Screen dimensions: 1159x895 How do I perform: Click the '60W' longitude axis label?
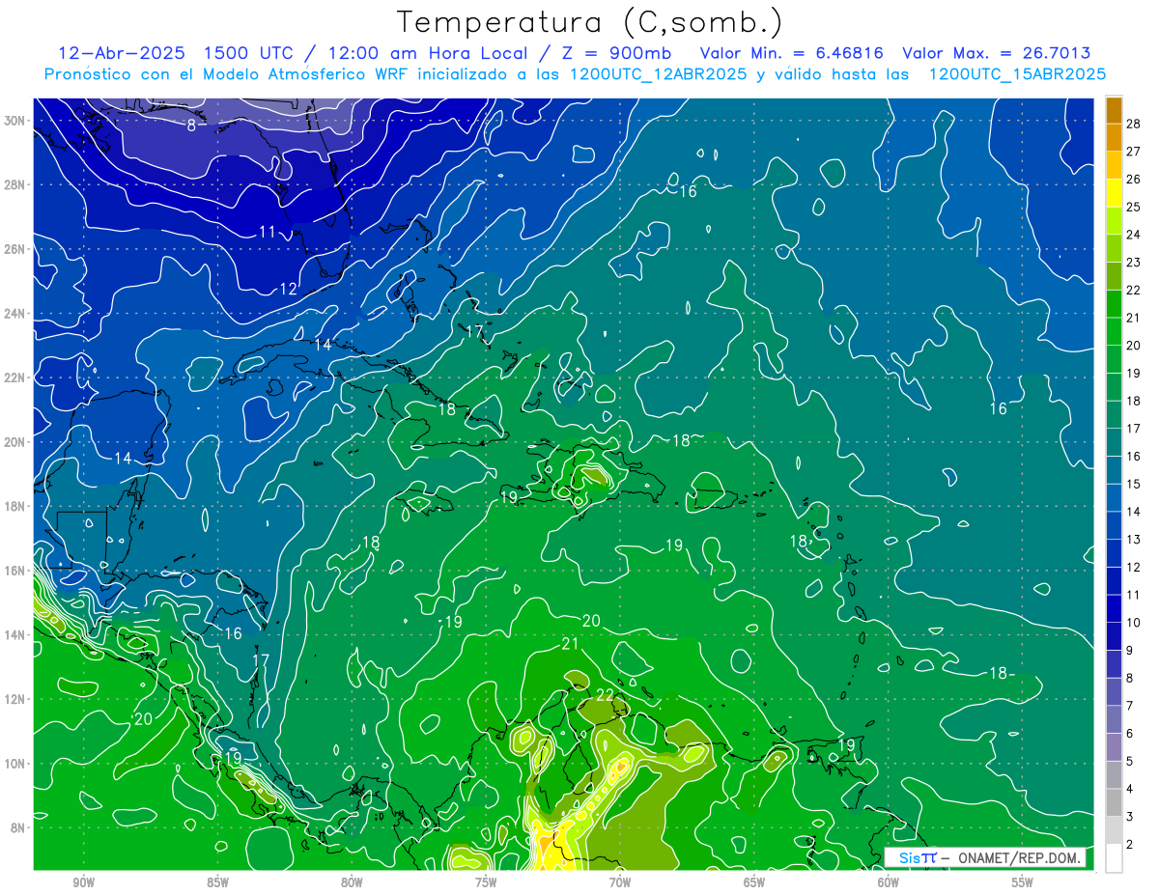tap(889, 881)
